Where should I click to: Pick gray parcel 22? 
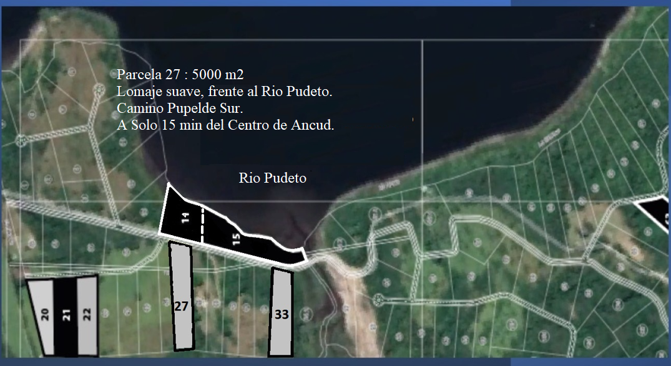(87, 314)
